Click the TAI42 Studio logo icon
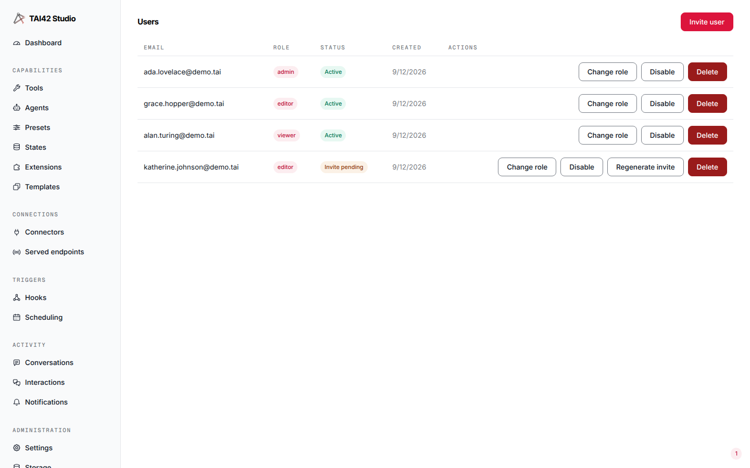This screenshot has height=468, width=750. click(19, 19)
